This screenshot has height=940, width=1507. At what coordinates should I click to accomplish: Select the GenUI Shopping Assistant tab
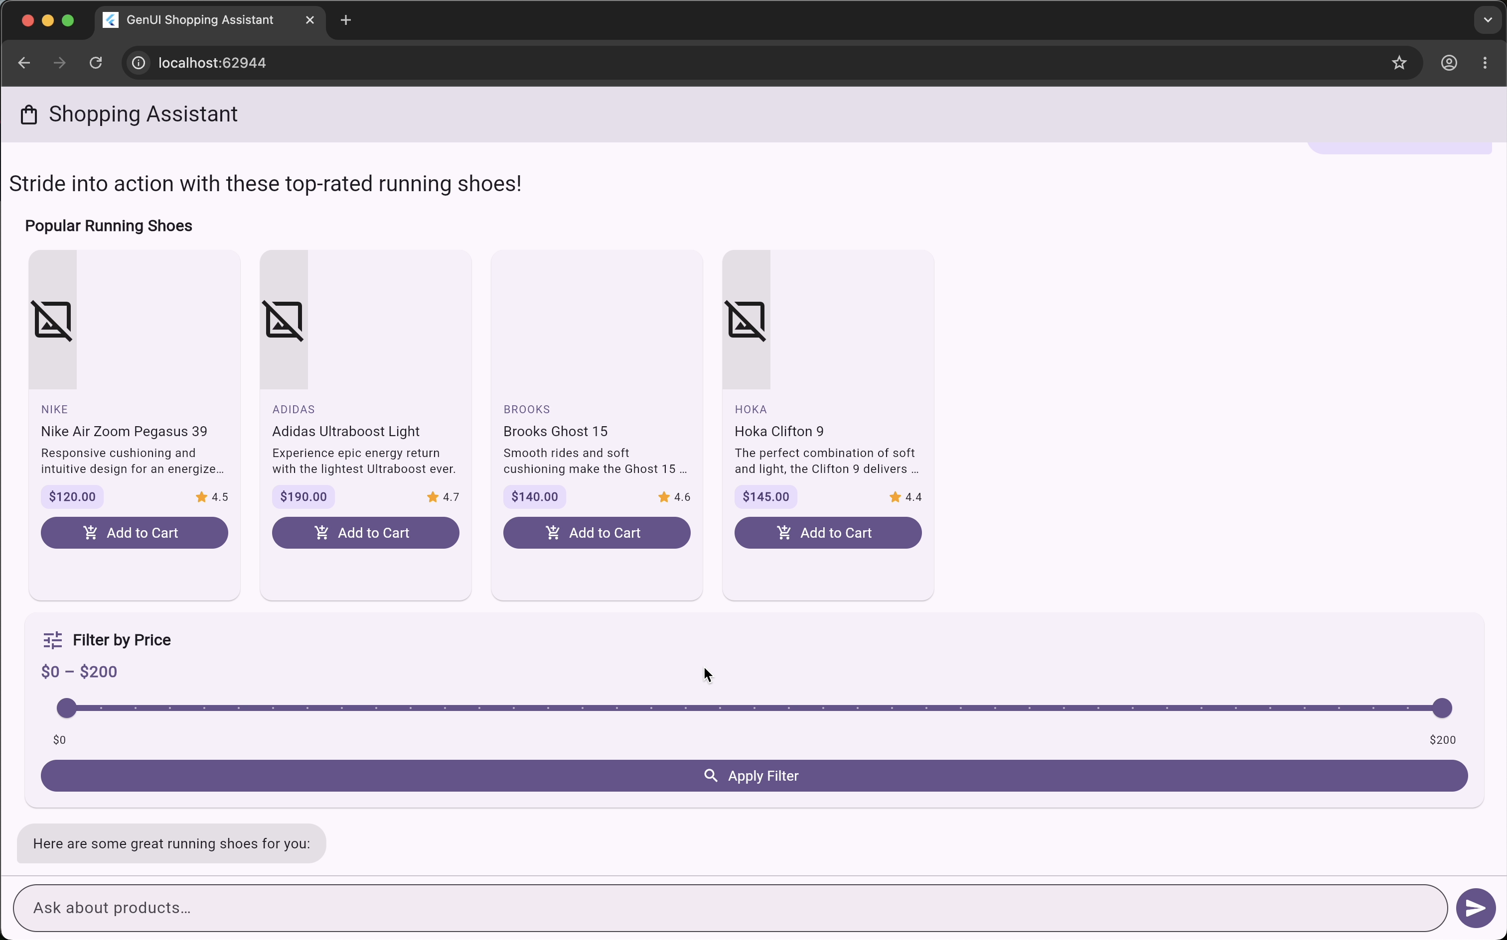click(210, 20)
